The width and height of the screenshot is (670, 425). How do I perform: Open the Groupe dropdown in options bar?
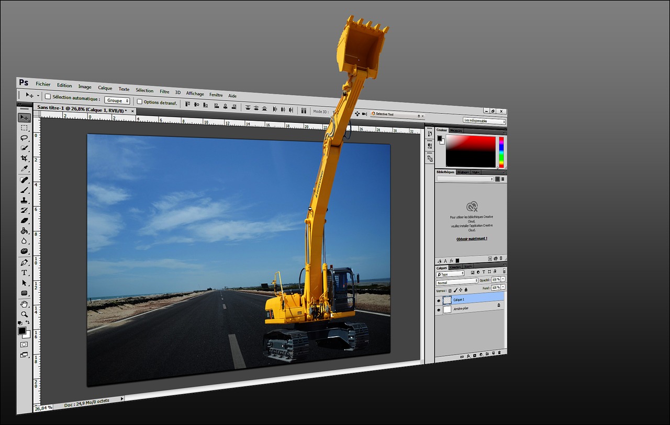(x=117, y=100)
